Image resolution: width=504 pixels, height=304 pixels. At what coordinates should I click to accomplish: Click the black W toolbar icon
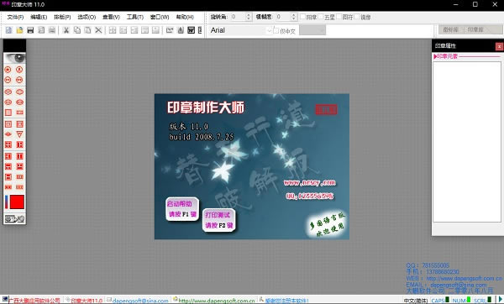[191, 30]
